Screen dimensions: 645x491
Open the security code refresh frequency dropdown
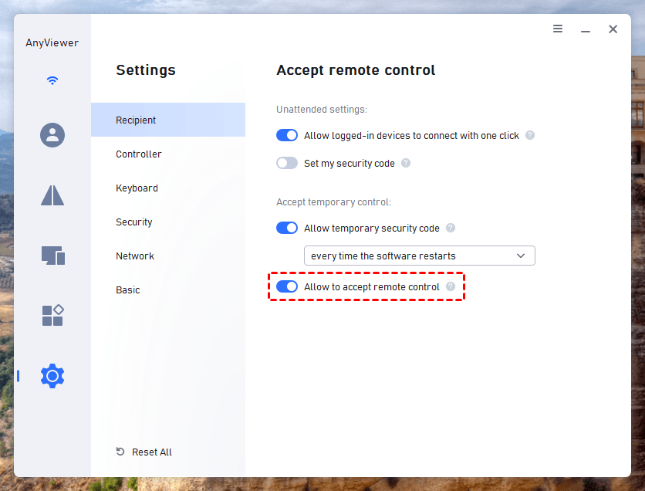[419, 256]
